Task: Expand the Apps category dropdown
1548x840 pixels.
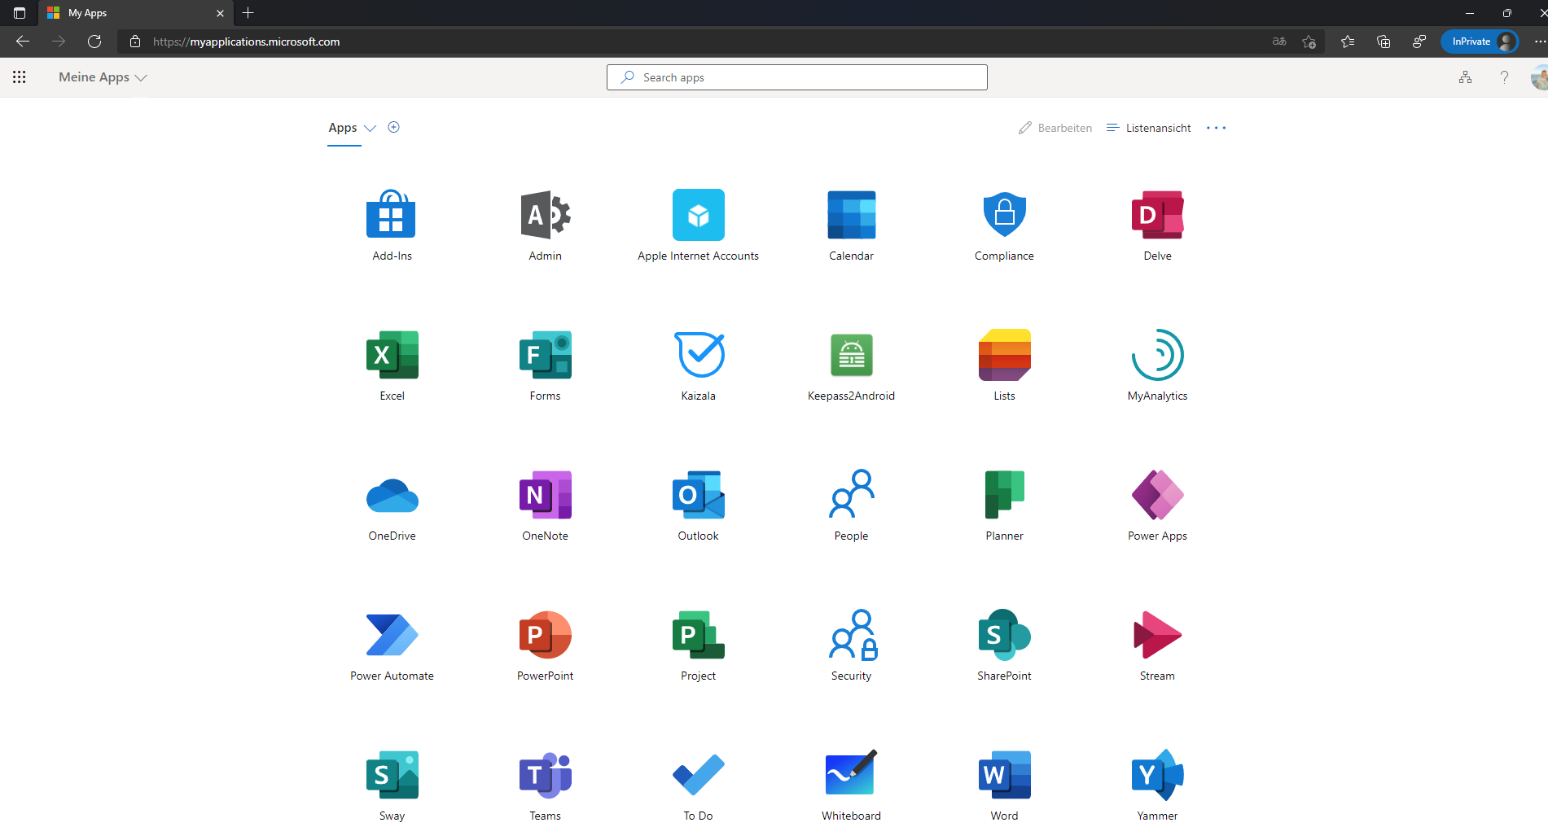Action: coord(371,128)
